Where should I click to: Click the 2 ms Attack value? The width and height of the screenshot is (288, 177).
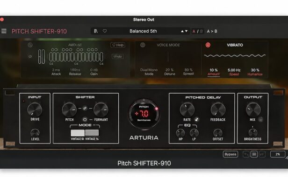[x=56, y=70]
